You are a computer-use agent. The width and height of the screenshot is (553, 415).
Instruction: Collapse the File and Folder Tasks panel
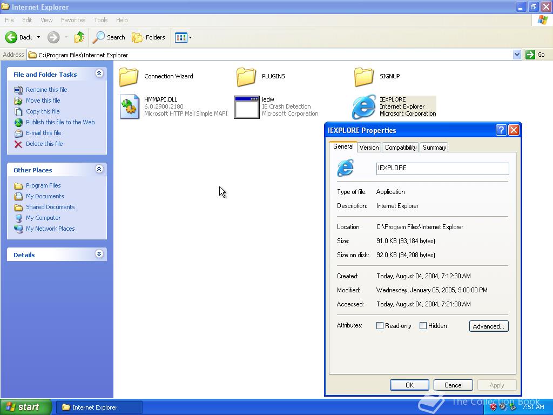99,73
